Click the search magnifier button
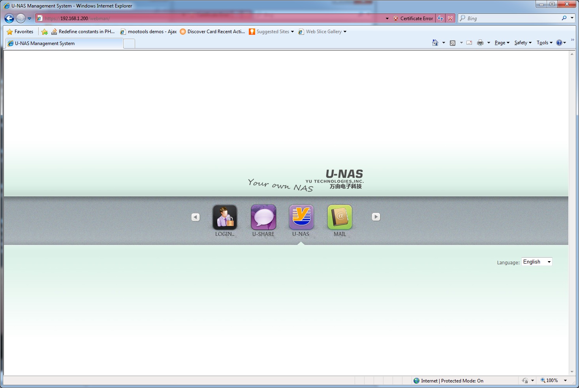The height and width of the screenshot is (388, 579). tap(564, 18)
